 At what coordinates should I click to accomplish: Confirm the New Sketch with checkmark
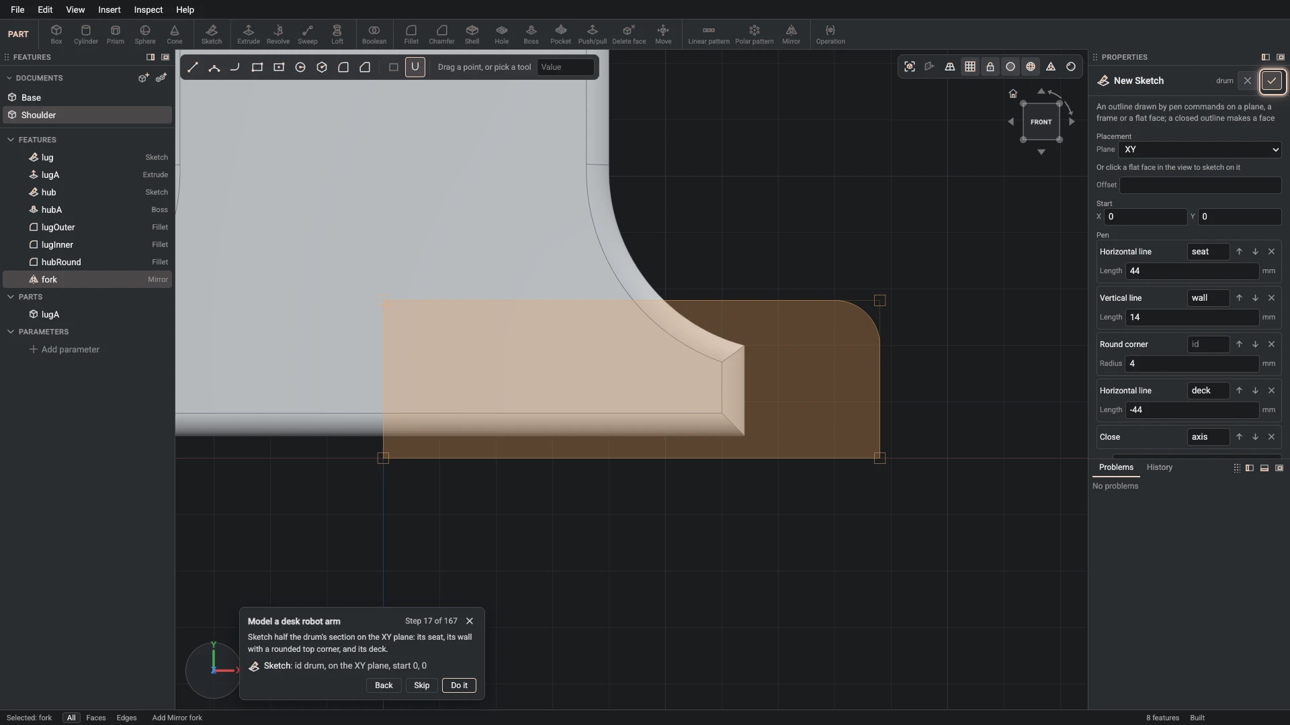coord(1271,81)
